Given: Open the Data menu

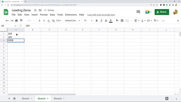Looking at the screenshot, I should click(x=52, y=15).
